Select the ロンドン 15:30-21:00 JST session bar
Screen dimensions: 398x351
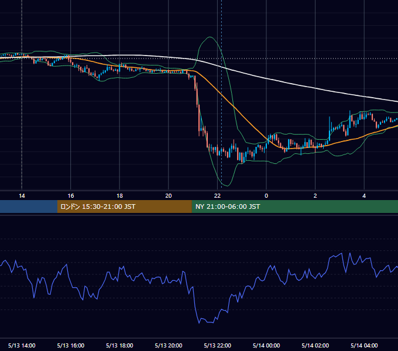(x=124, y=207)
